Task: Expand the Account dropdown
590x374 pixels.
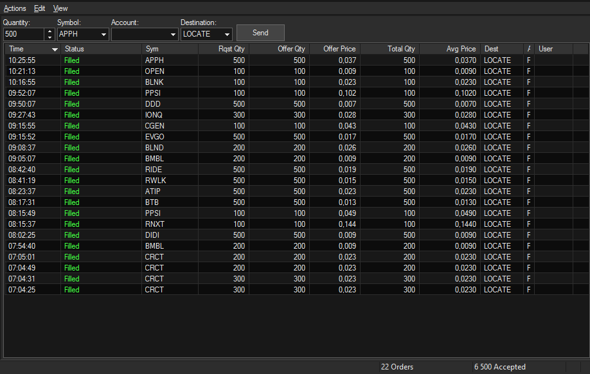Action: (173, 35)
